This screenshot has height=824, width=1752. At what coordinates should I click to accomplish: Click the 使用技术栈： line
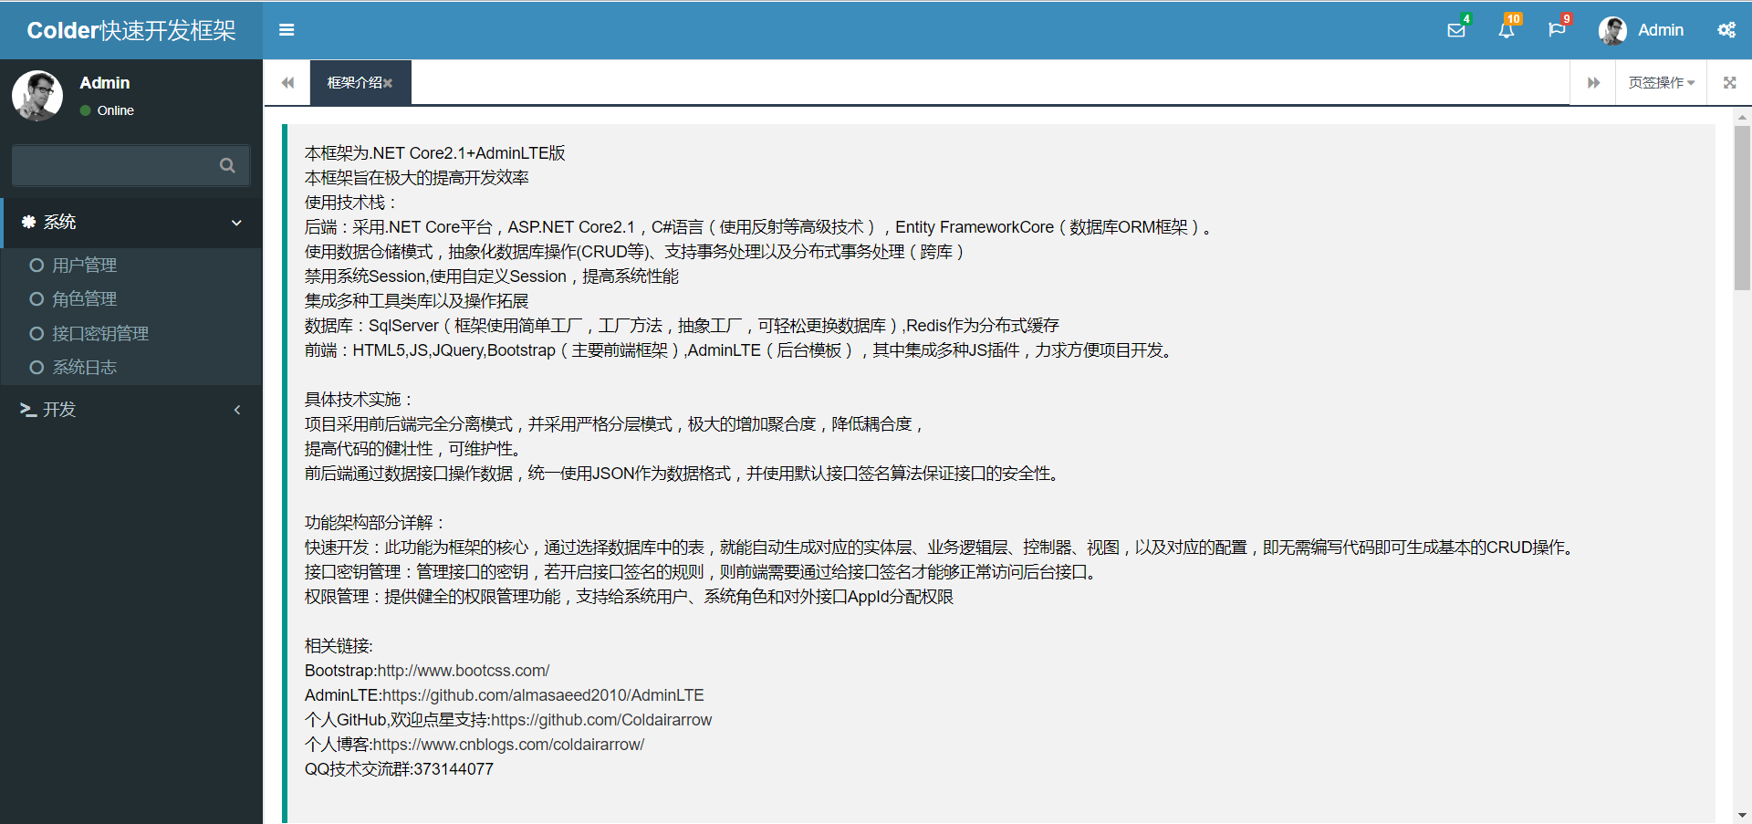[351, 203]
